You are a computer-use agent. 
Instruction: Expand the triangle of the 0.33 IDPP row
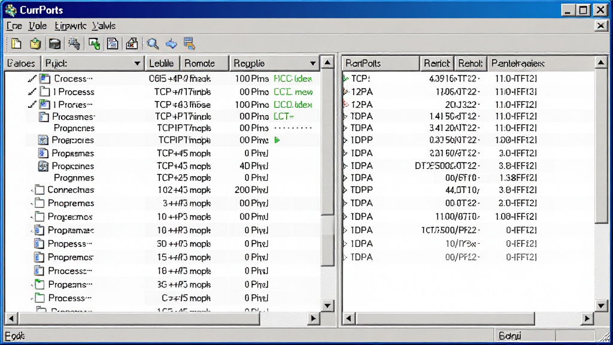click(345, 140)
